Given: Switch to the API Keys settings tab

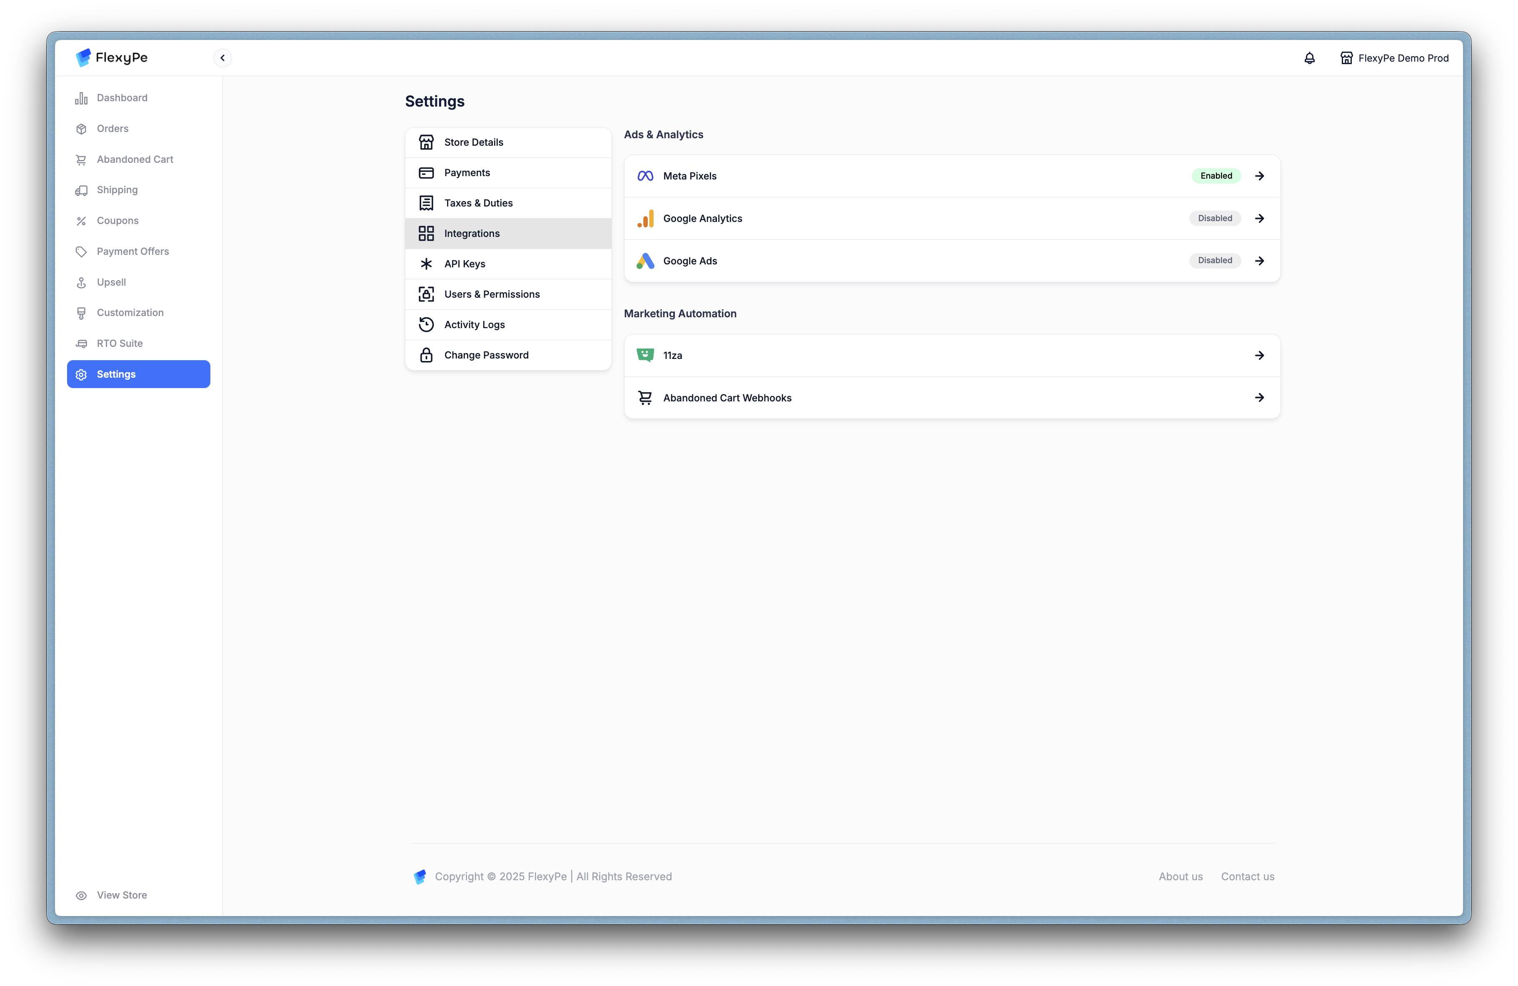Looking at the screenshot, I should (x=465, y=264).
